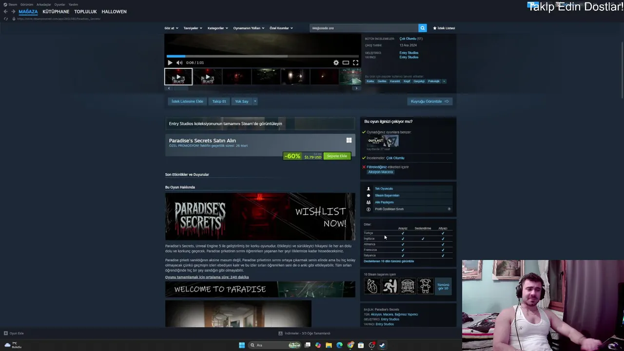Go back with the Steam back arrow
624x351 pixels.
(x=5, y=11)
